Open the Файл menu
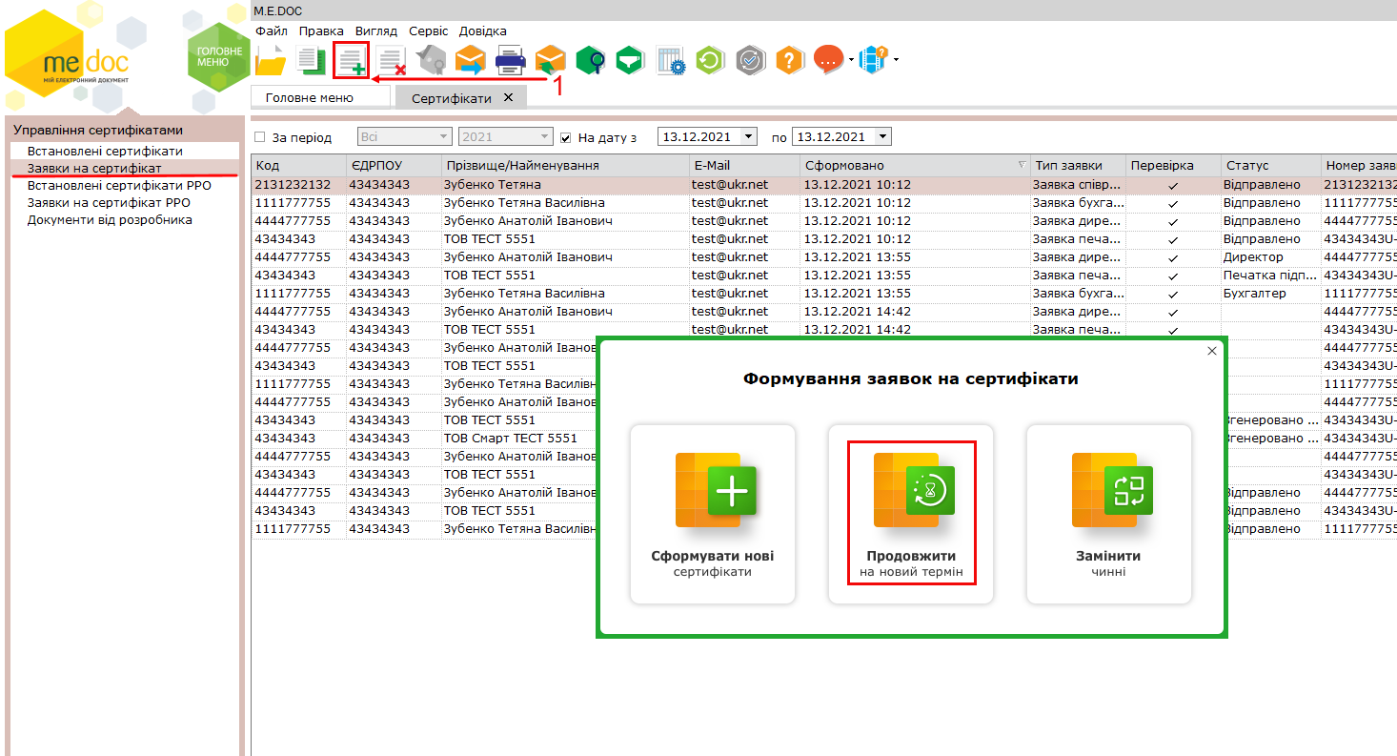The height and width of the screenshot is (756, 1397). click(272, 31)
